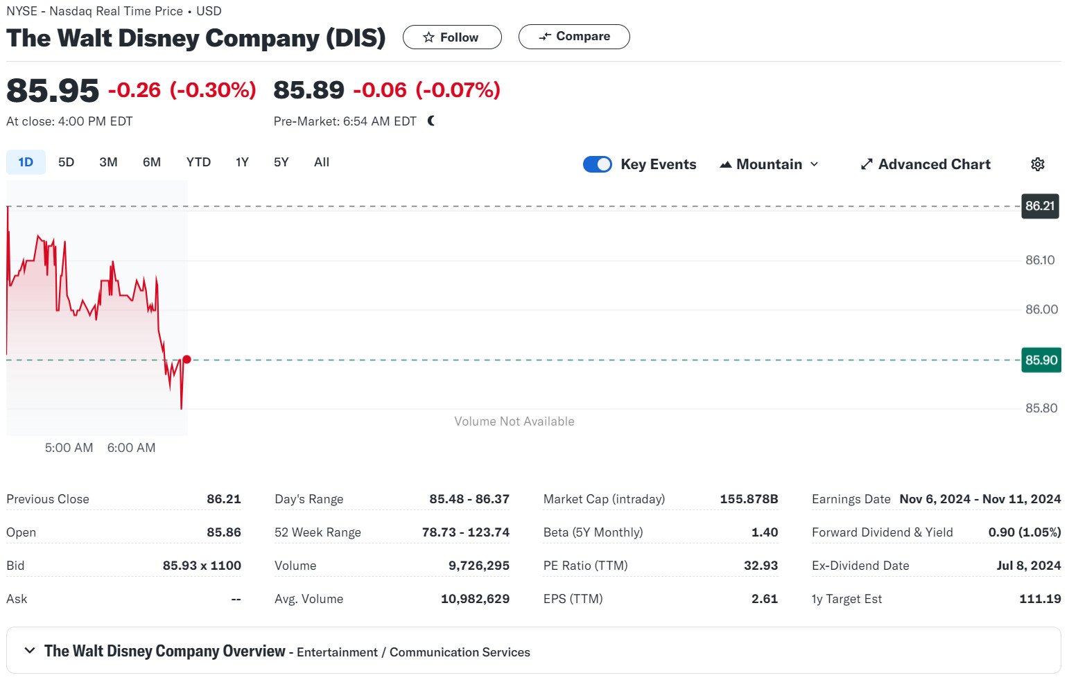Click the red current price marker dot
This screenshot has height=689, width=1069.
coord(186,359)
